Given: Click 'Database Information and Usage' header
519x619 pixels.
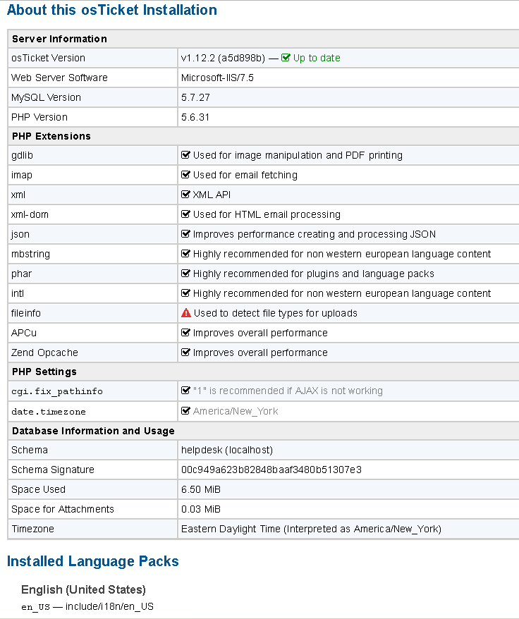Looking at the screenshot, I should pyautogui.click(x=93, y=431).
